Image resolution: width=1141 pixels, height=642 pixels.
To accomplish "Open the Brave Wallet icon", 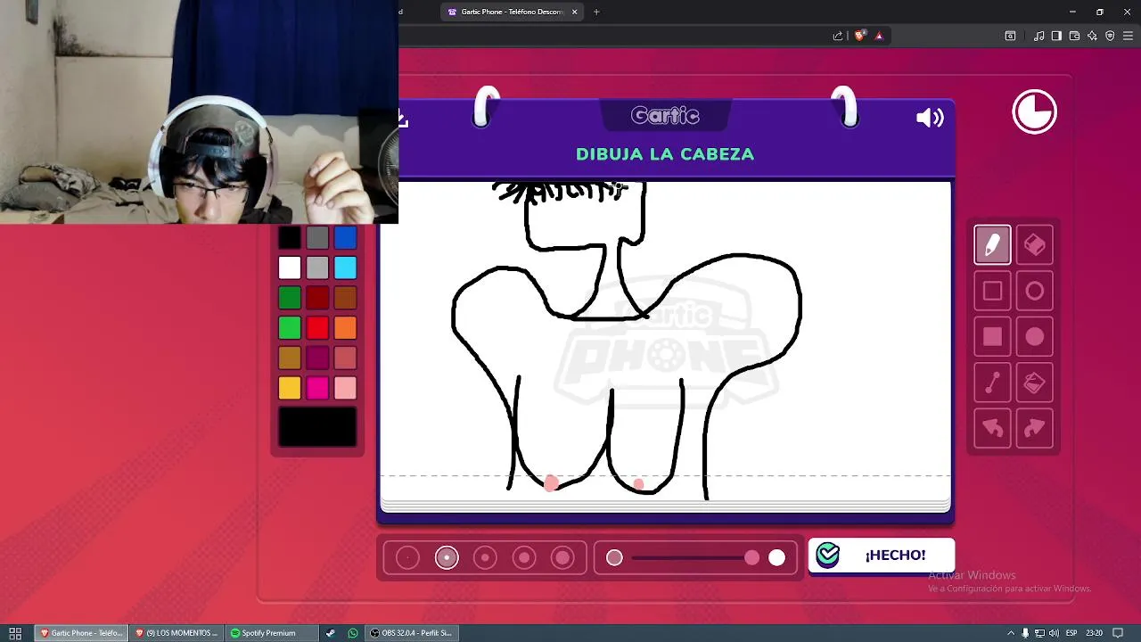I will [x=1074, y=36].
